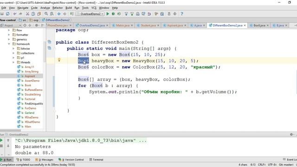This screenshot has height=167, width=297.
Task: Click Scroll from Source icon in Project panel
Action: pos(25,25)
